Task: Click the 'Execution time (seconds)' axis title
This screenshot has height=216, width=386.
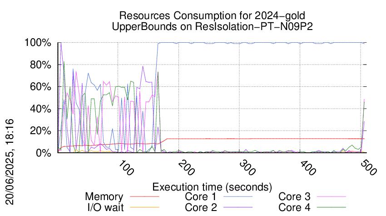Action: pos(212,187)
